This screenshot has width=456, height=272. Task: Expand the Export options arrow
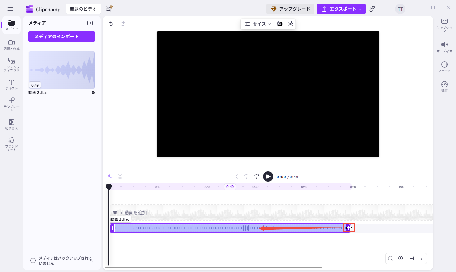coord(360,9)
